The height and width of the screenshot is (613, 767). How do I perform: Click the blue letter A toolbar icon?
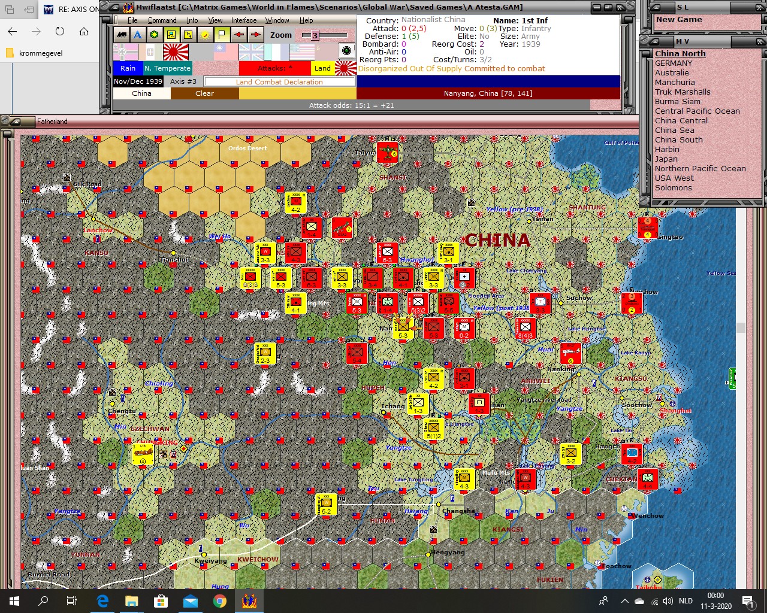pos(138,35)
